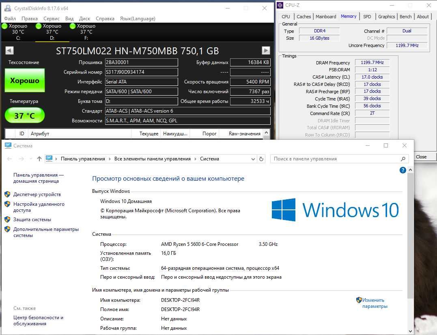Open recent locations dropdown next to forward arrow
437x335 pixels.
(31, 159)
